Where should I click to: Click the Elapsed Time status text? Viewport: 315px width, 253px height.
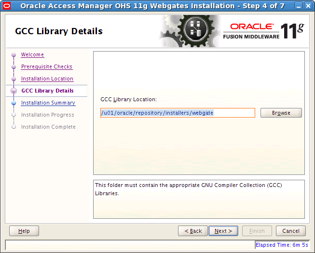click(282, 245)
